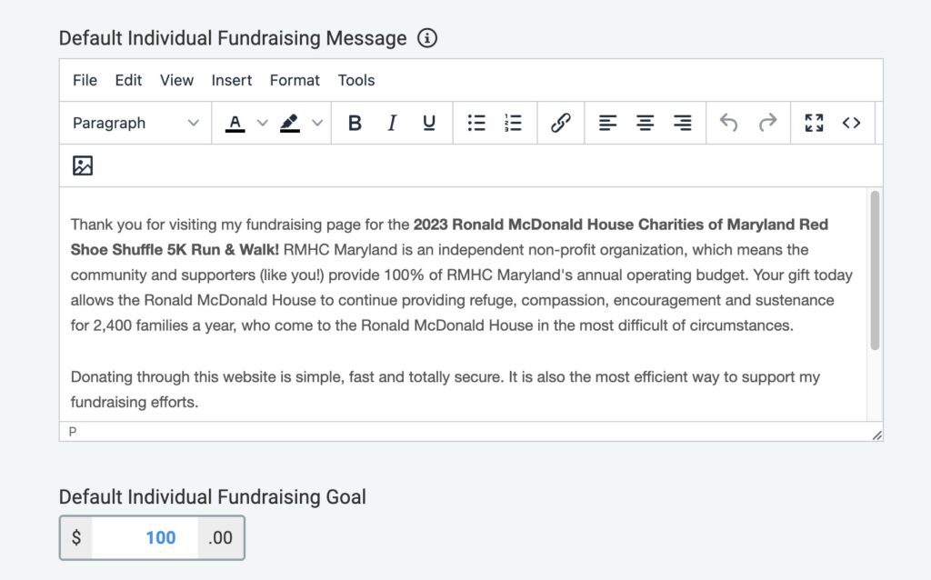Click the editor resize handle
This screenshot has height=580, width=931.
click(877, 435)
